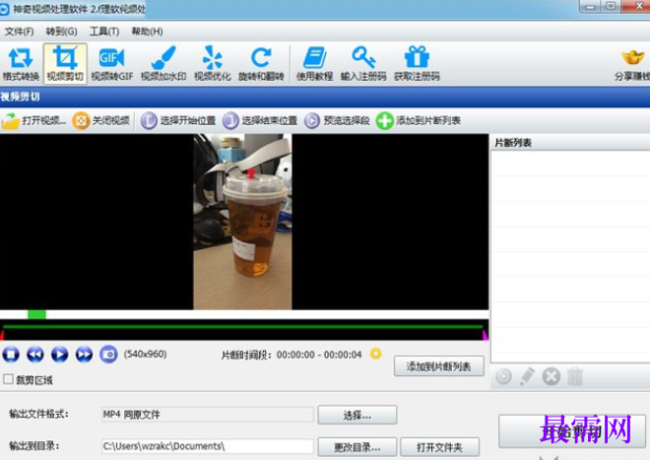Stop video playback
650x460 pixels.
[11, 355]
